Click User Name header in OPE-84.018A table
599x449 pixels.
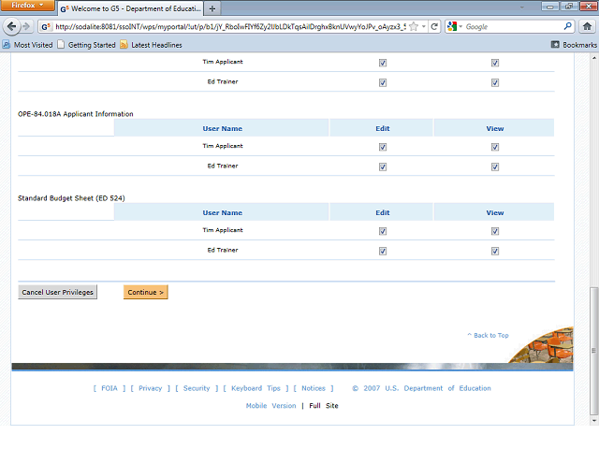pos(223,129)
